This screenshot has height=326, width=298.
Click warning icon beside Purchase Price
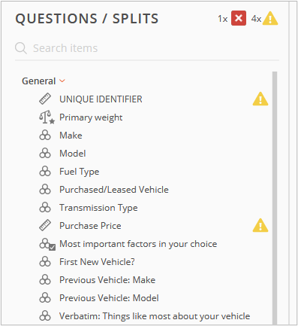(260, 225)
